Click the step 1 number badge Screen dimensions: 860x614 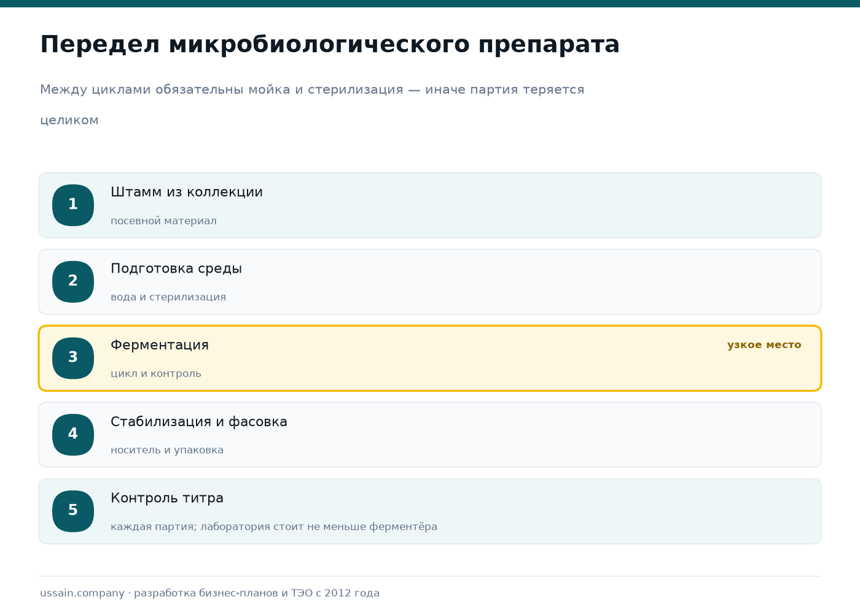(x=73, y=205)
